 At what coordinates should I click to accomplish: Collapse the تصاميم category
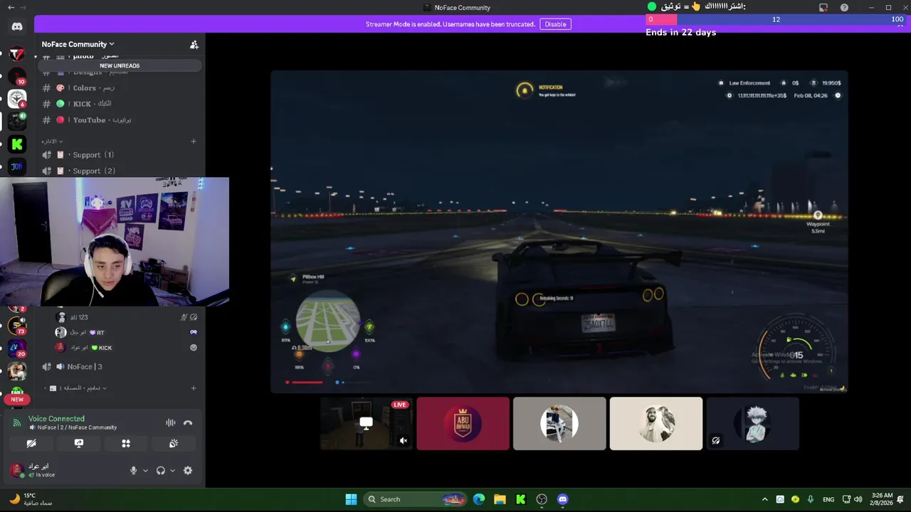tap(75, 388)
